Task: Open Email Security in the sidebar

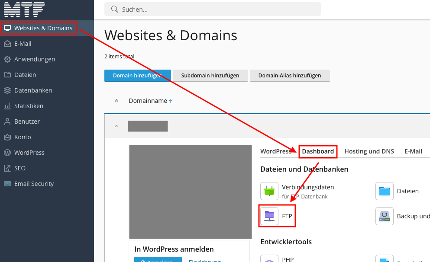Action: click(34, 184)
